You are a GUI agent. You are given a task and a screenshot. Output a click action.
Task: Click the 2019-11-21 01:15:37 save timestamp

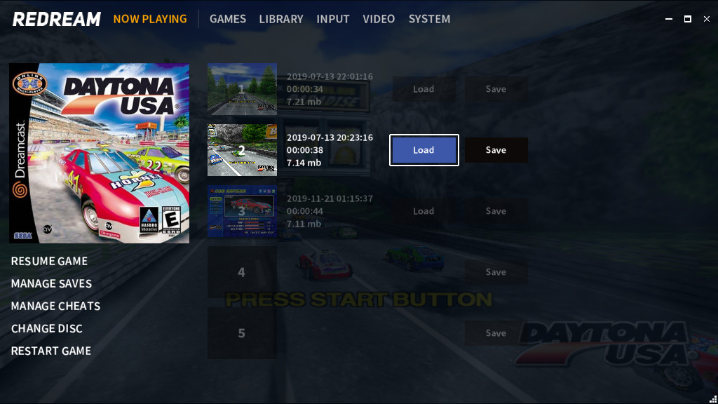[x=330, y=198]
